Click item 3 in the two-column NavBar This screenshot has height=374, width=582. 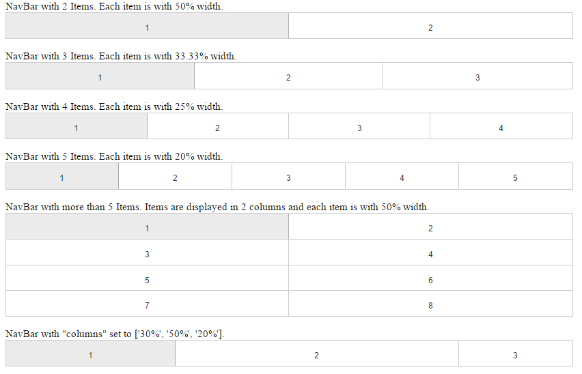147,253
